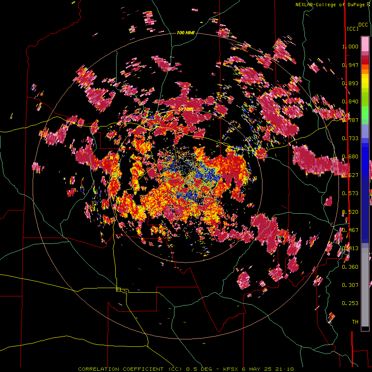
Task: Select the 0.840 color scale value
Action: [x=350, y=102]
